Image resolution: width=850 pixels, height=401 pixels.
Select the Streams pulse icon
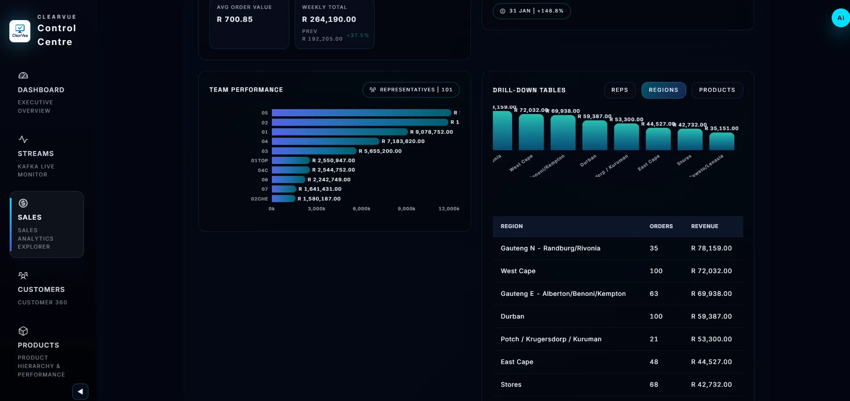click(x=23, y=139)
